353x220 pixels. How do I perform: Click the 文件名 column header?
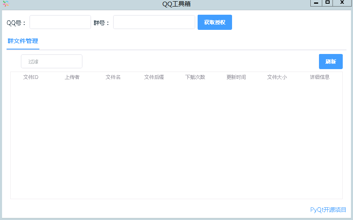point(113,77)
